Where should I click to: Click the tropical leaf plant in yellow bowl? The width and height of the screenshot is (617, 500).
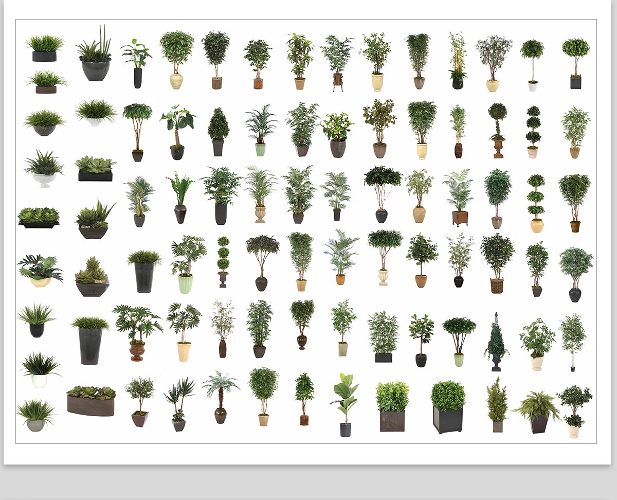[x=40, y=271]
